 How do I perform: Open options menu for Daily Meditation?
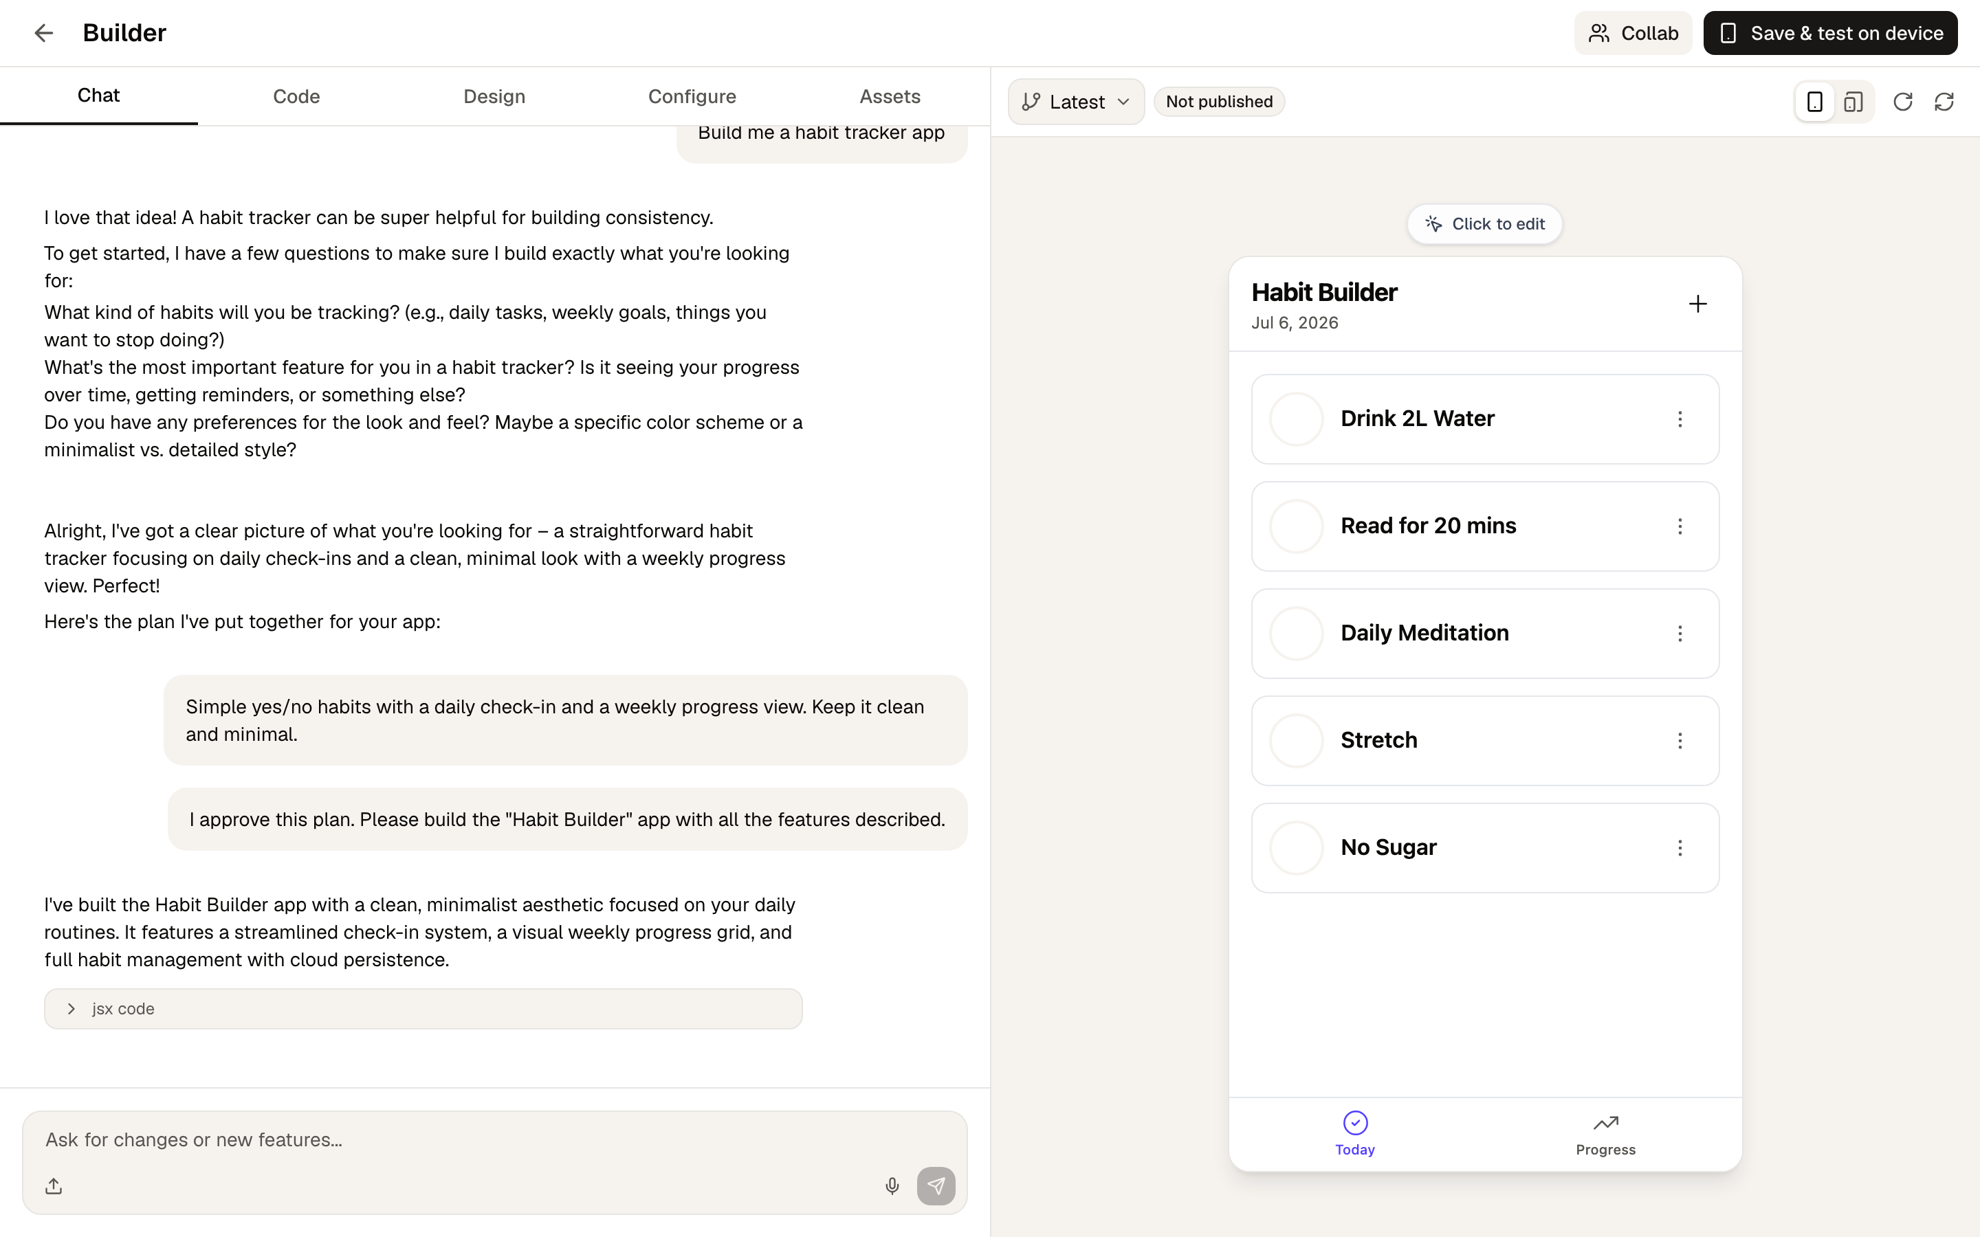pyautogui.click(x=1680, y=633)
